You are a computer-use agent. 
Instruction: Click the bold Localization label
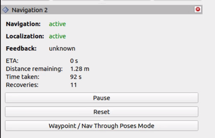(25, 36)
